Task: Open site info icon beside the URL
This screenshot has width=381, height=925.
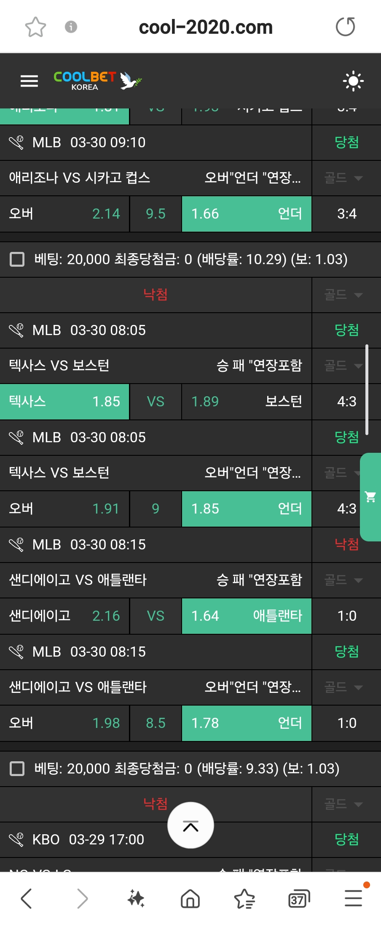Action: (71, 27)
